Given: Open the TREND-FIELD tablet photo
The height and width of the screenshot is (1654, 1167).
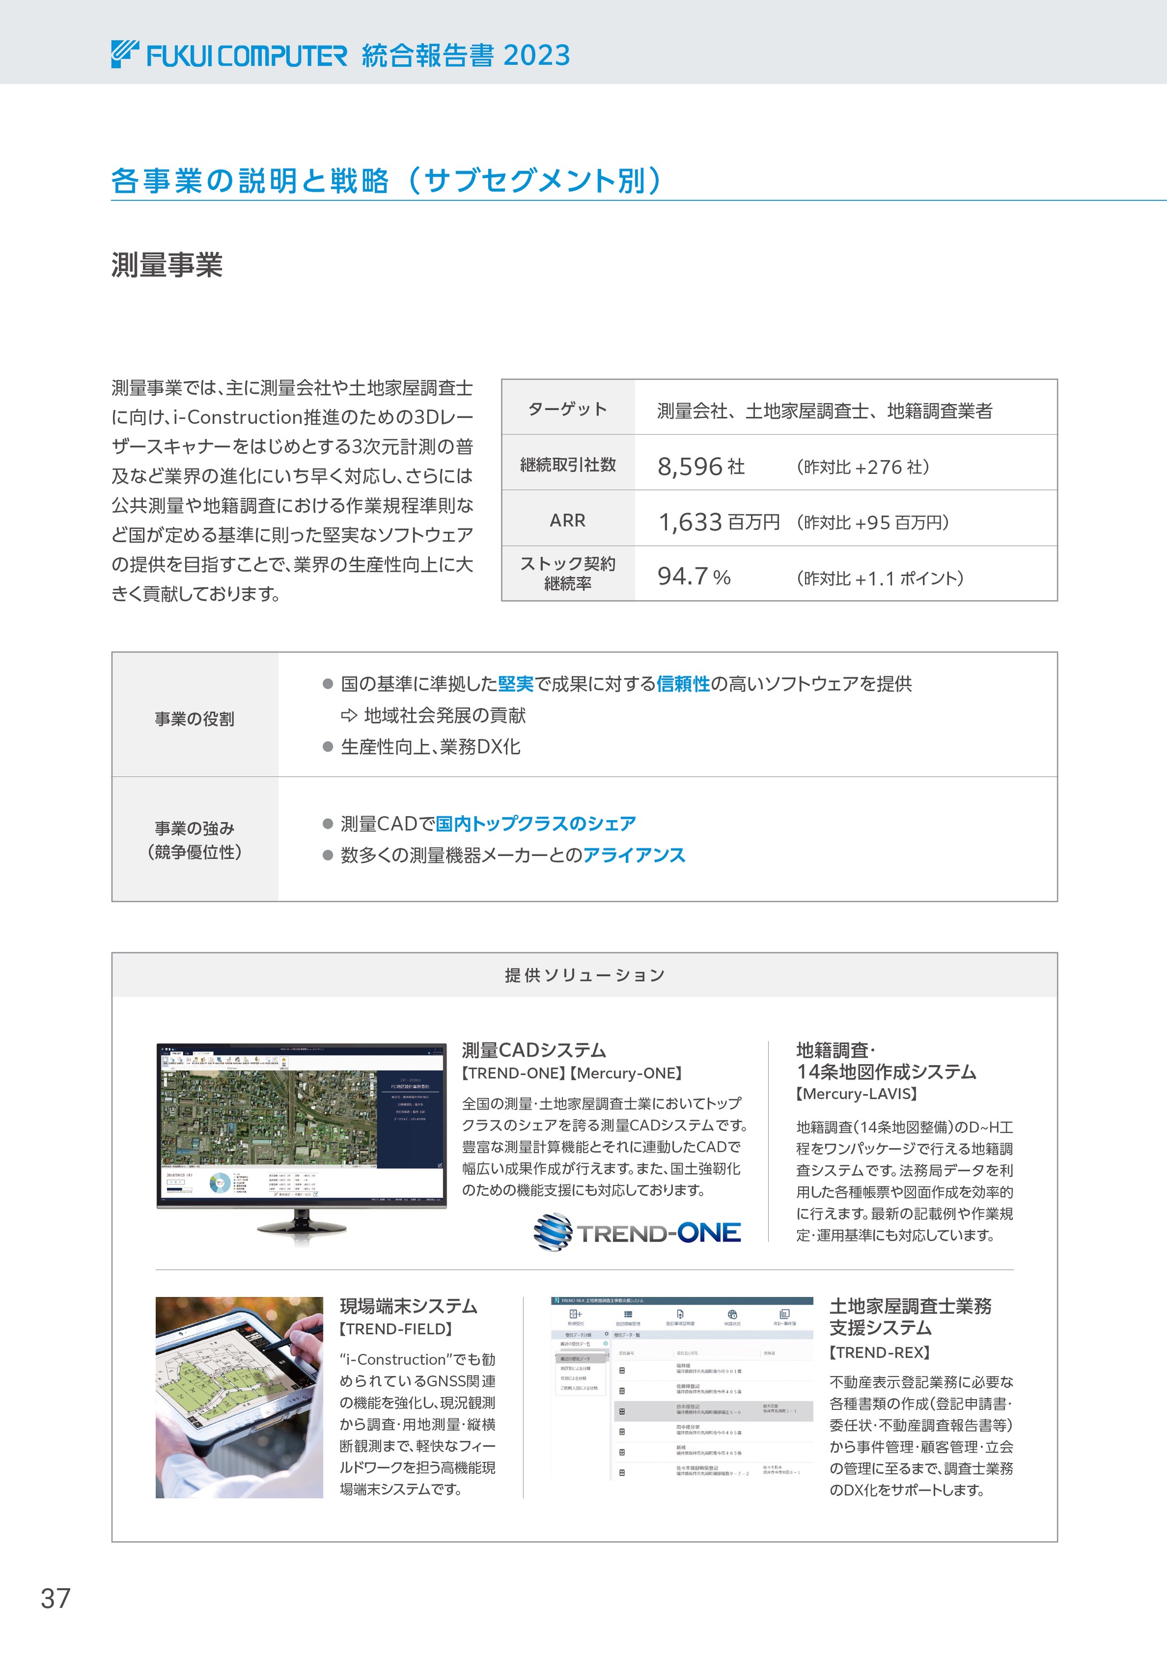Looking at the screenshot, I should (239, 1398).
